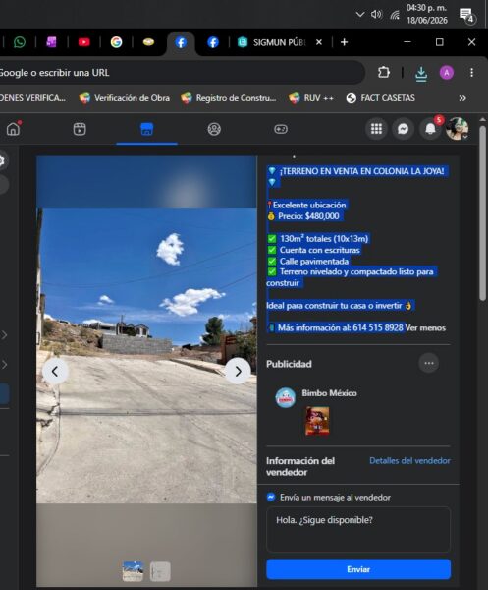Image resolution: width=488 pixels, height=590 pixels.
Task: Show next listing photo arrow
Action: 239,372
